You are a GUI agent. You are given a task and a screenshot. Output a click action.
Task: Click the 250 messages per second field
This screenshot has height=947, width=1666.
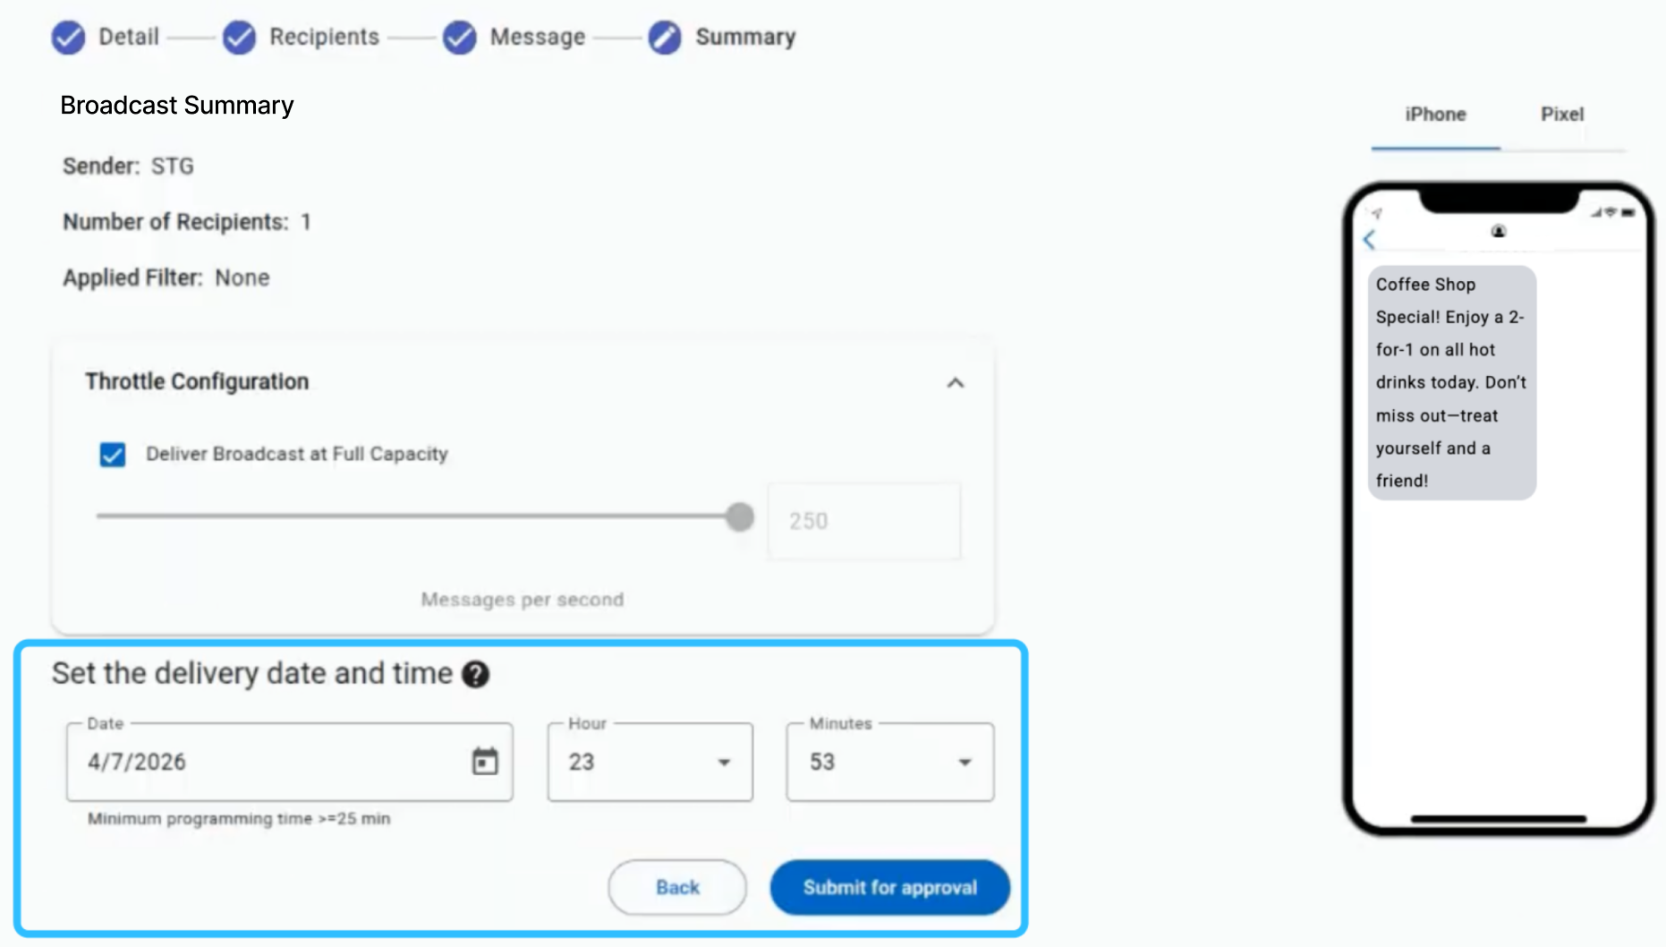click(x=864, y=521)
